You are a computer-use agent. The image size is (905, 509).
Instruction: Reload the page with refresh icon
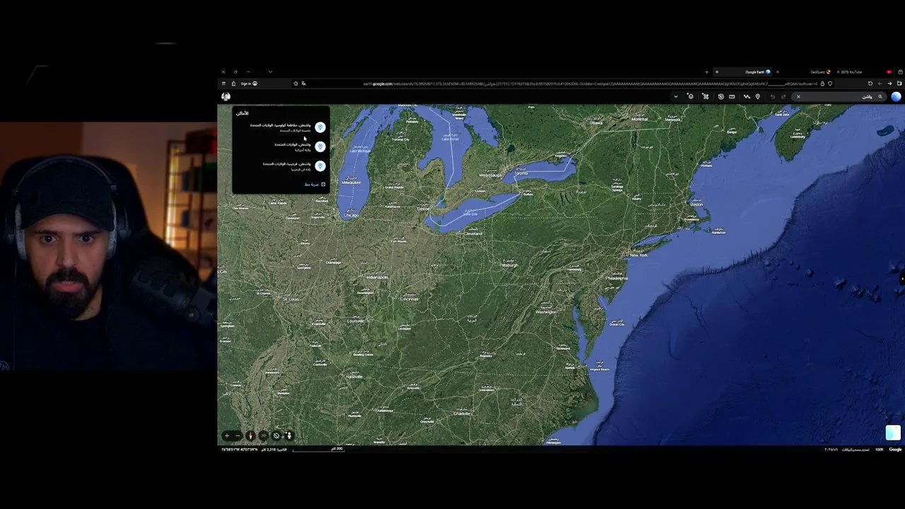click(870, 83)
